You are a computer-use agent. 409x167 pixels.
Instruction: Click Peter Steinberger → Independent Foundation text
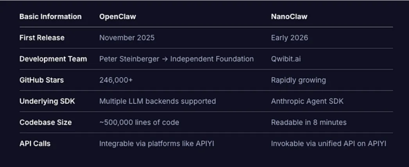tap(176, 59)
